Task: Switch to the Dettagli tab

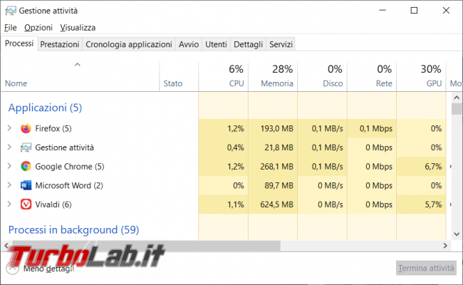Action: coord(249,44)
